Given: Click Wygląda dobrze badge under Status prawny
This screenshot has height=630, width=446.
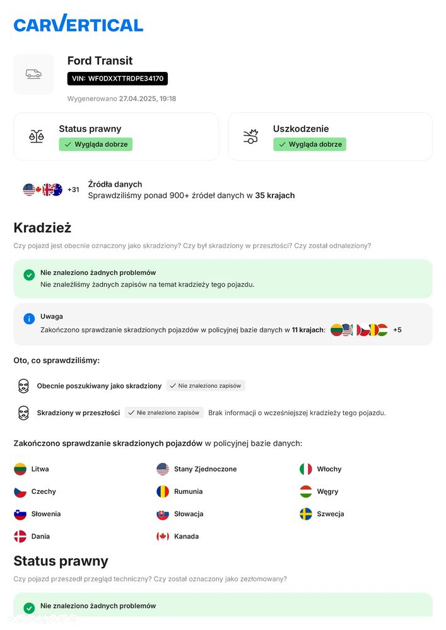Looking at the screenshot, I should [x=96, y=144].
